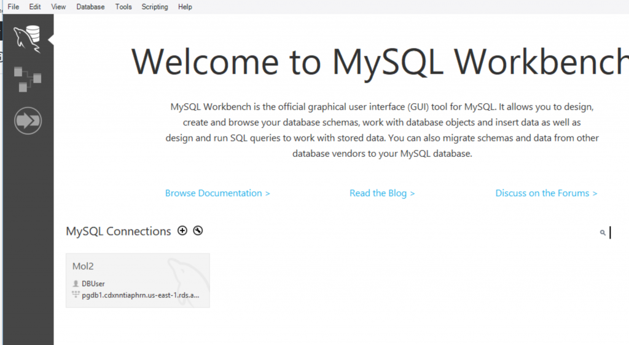Open Manage Connections wrench icon
This screenshot has height=345, width=629.
point(198,231)
